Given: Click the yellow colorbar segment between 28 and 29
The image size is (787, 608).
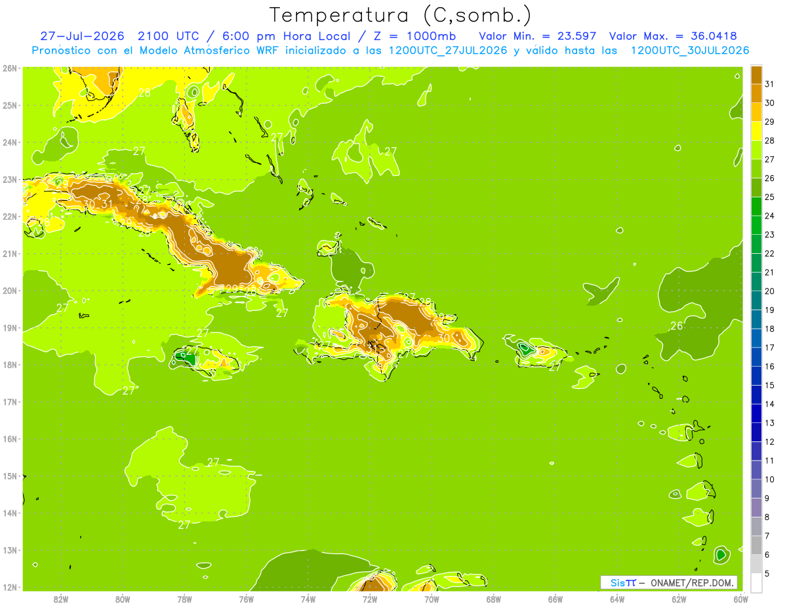Looking at the screenshot, I should coord(756,131).
